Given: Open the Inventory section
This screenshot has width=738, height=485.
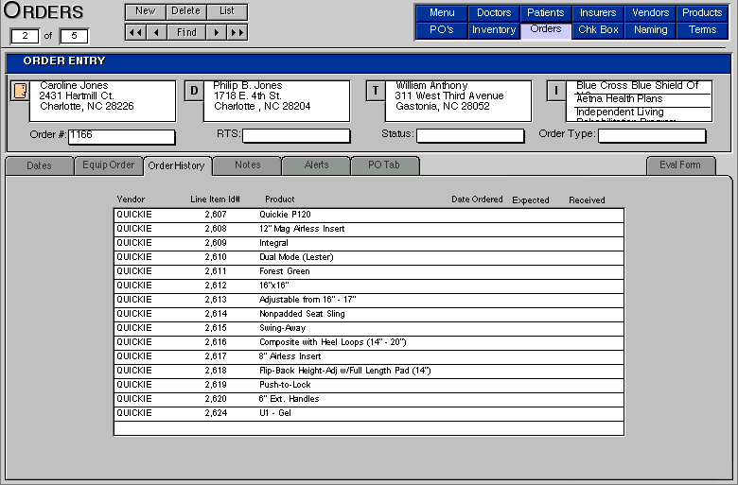Looking at the screenshot, I should coord(494,29).
